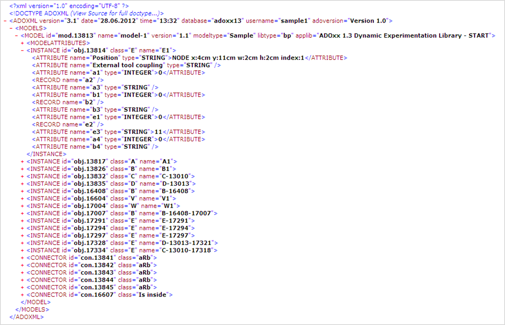Expand the INSTANCE named D-13013
The width and height of the screenshot is (505, 325).
[x=21, y=183]
